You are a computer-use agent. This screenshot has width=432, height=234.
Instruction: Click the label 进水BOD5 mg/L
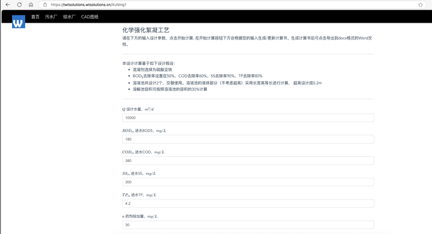(x=144, y=130)
